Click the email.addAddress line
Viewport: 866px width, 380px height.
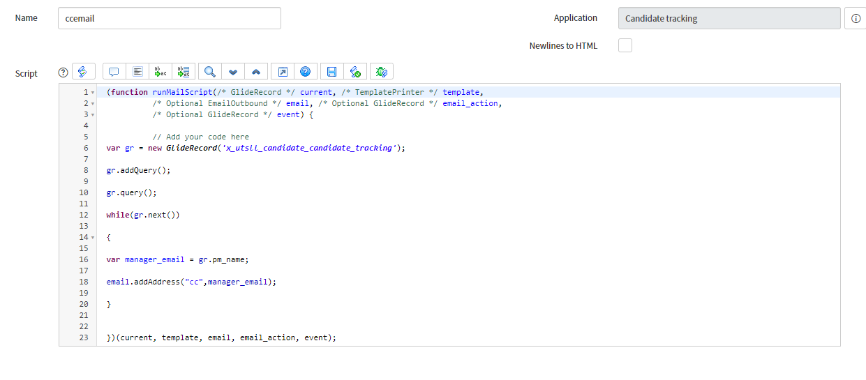191,282
